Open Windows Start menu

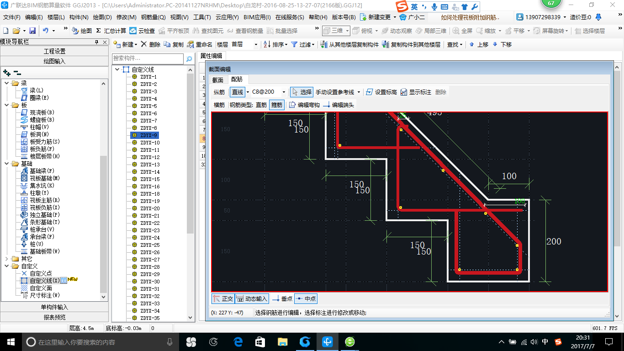tap(11, 341)
